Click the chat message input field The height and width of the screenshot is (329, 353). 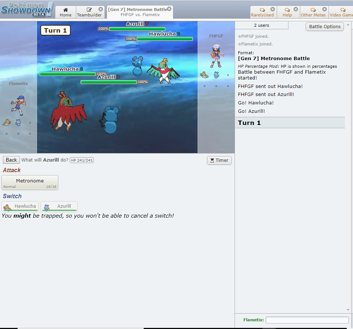[307, 320]
